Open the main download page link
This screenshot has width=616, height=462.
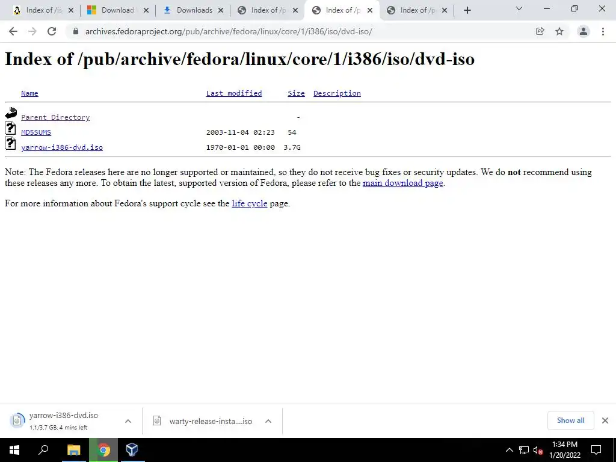pyautogui.click(x=402, y=183)
